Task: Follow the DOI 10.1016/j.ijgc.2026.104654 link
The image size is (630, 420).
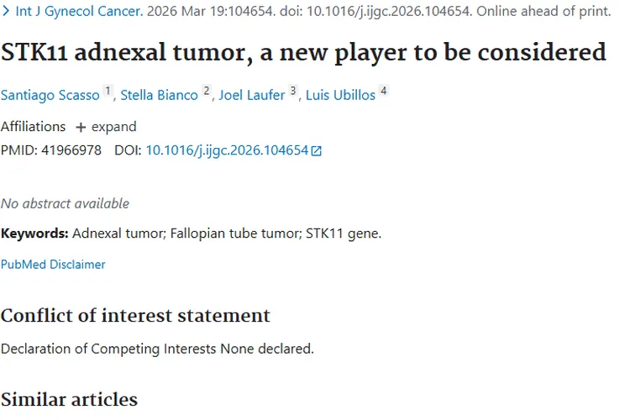Action: tap(227, 150)
